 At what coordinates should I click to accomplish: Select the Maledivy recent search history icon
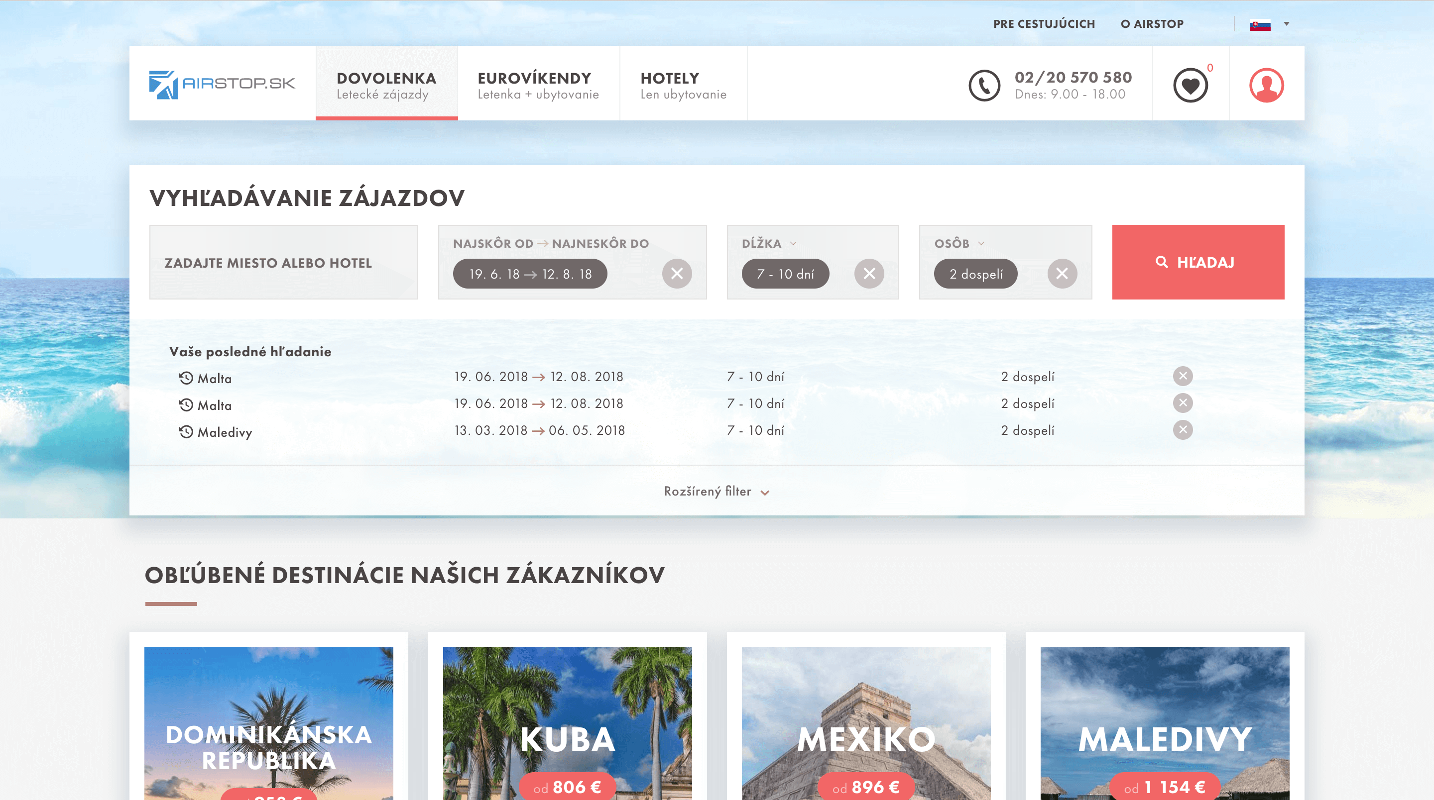pyautogui.click(x=186, y=432)
